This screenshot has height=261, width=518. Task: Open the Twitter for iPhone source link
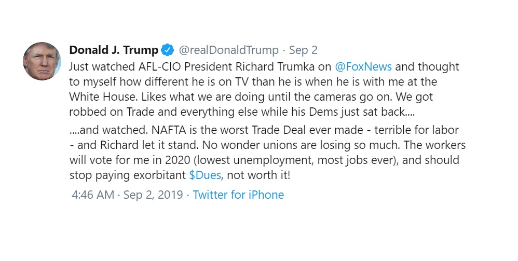(238, 195)
